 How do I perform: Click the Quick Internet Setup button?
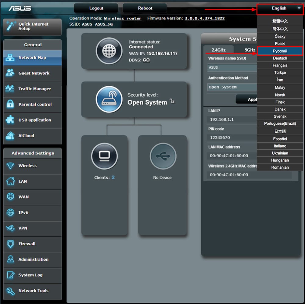click(33, 27)
